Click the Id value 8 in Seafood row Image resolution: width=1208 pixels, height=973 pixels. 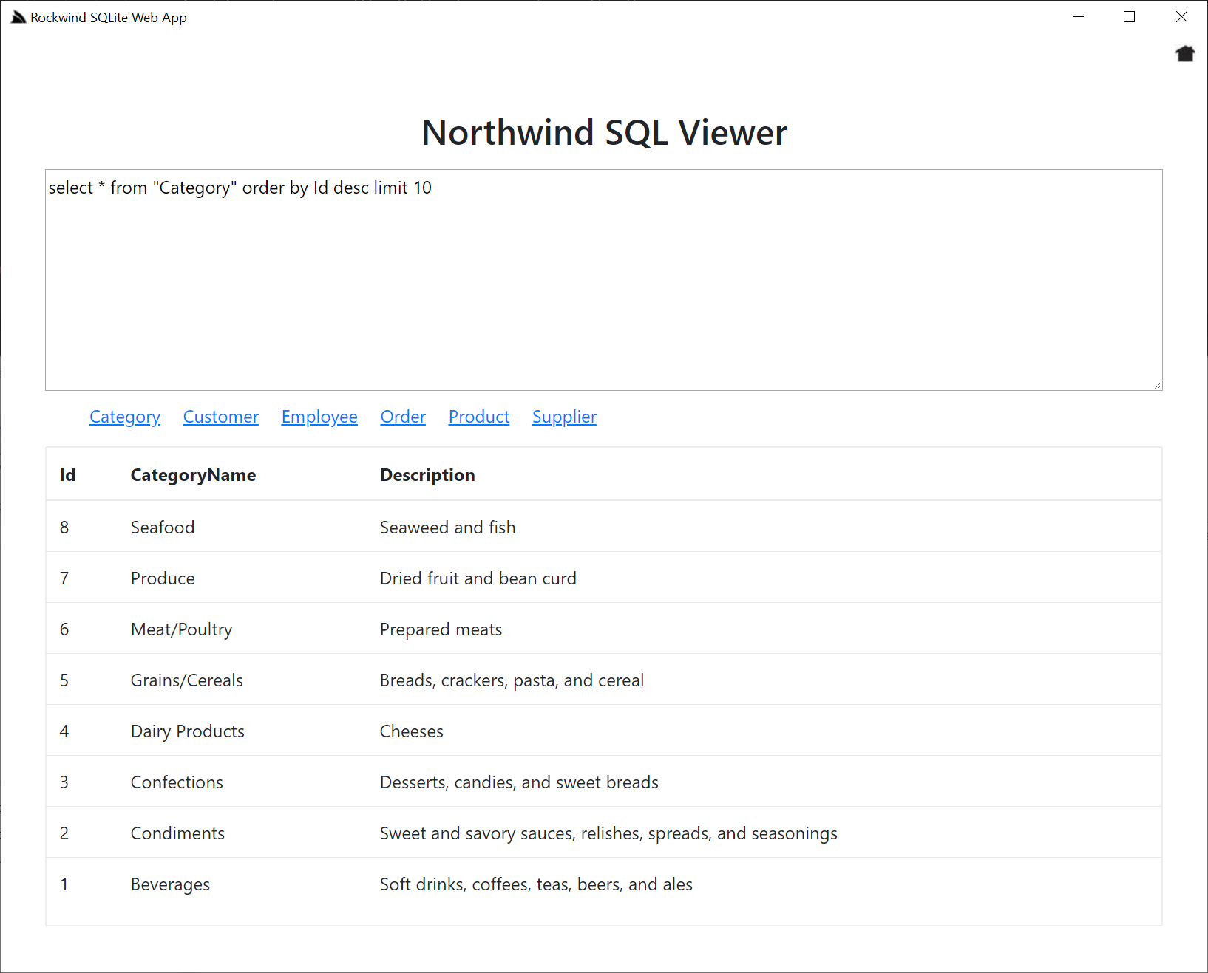pos(64,528)
